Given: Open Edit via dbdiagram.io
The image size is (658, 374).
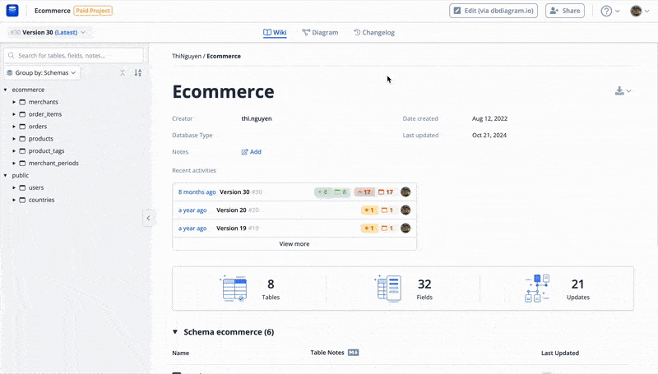Looking at the screenshot, I should pyautogui.click(x=493, y=11).
